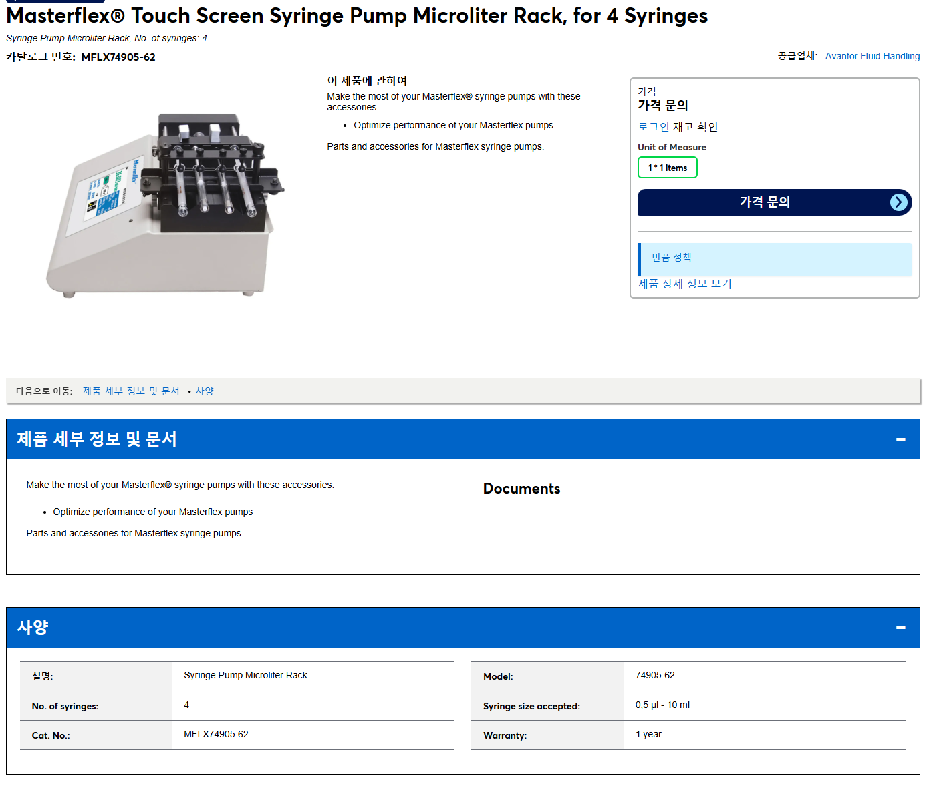Click the syringe pump product image
The image size is (925, 788).
164,204
